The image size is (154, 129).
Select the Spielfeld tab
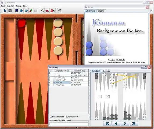coord(96,71)
